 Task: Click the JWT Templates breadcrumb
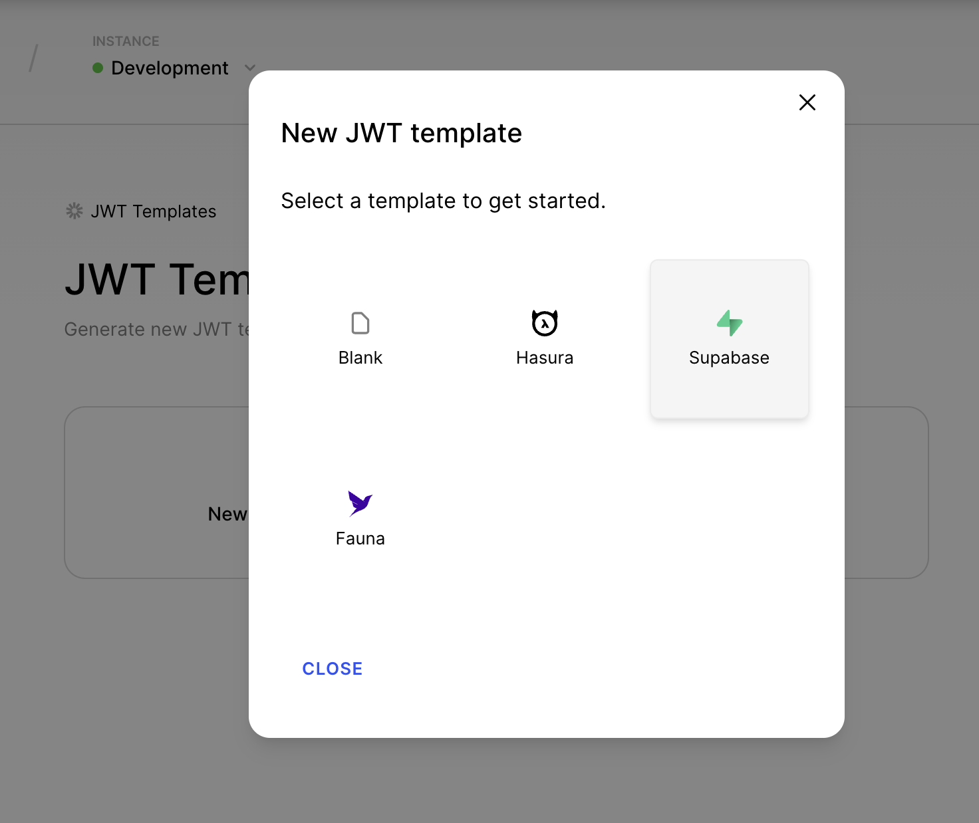coord(154,211)
